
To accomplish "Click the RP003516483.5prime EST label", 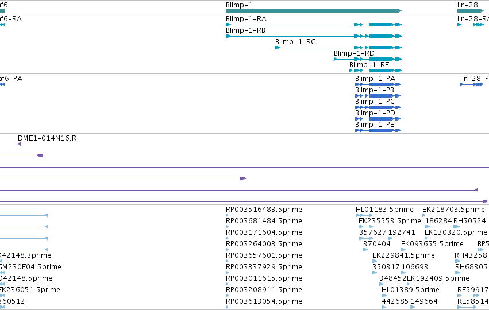I will point(264,210).
